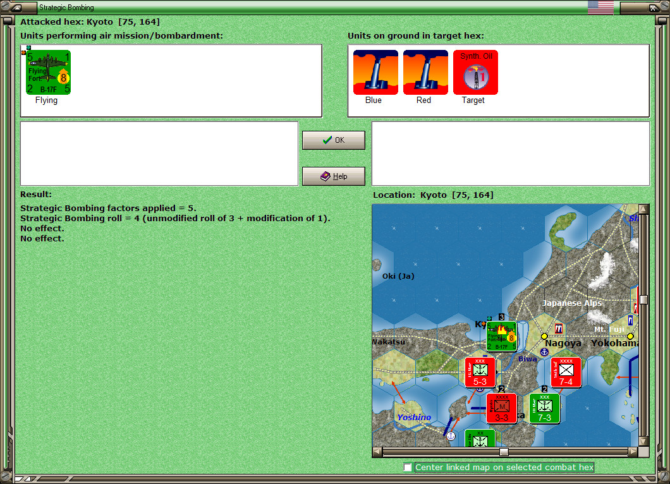The height and width of the screenshot is (484, 670).
Task: Click the map's vertical scrollbar up arrow
Action: (x=643, y=209)
